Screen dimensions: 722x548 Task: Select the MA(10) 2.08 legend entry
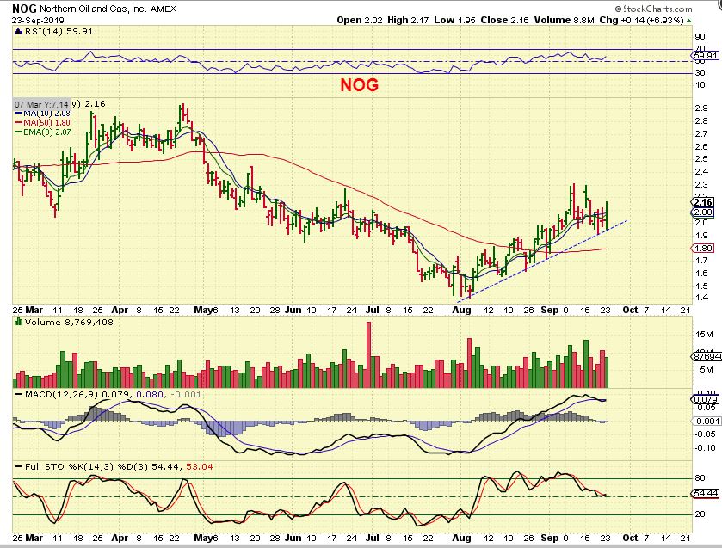43,114
